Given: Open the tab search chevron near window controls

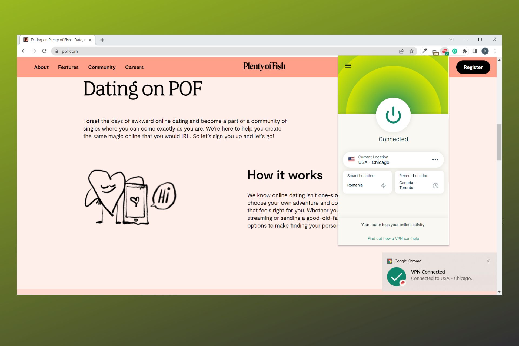Looking at the screenshot, I should (451, 39).
